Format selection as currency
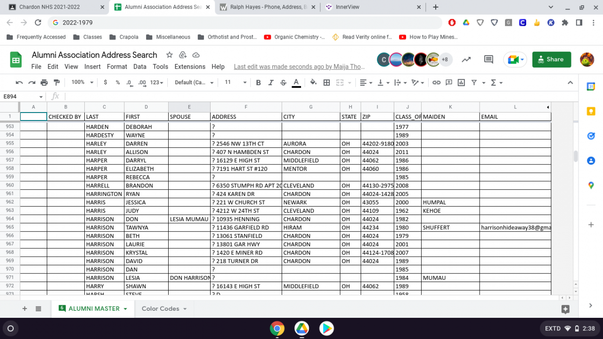Image resolution: width=603 pixels, height=339 pixels. click(x=105, y=82)
